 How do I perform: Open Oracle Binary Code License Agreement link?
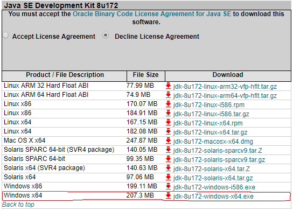coord(152,14)
